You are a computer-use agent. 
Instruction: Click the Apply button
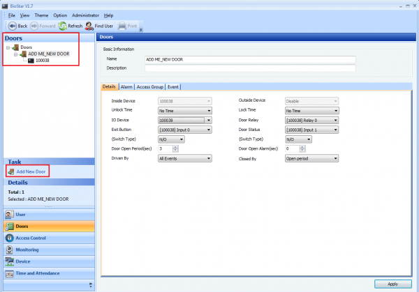tap(392, 284)
